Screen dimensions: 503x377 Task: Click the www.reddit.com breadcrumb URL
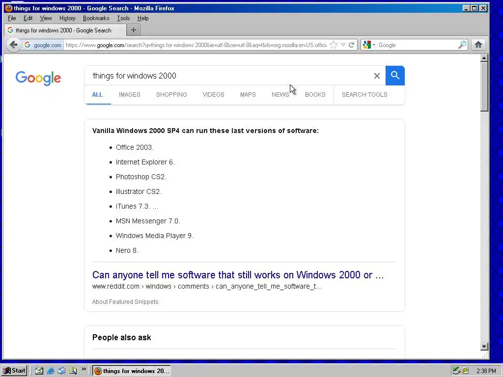[116, 286]
